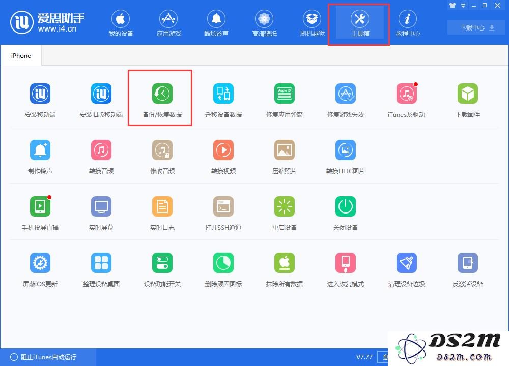Click 进入恢复模式 recovery mode
Image resolution: width=509 pixels, height=366 pixels.
point(346,270)
